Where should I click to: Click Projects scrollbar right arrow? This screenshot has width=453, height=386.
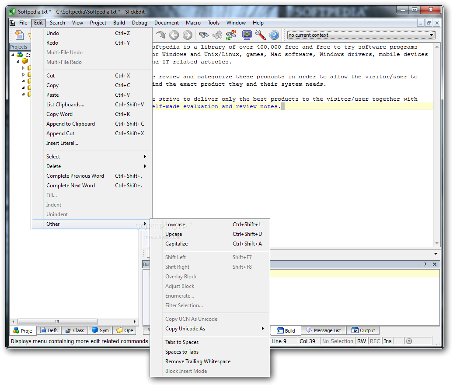coord(135,322)
